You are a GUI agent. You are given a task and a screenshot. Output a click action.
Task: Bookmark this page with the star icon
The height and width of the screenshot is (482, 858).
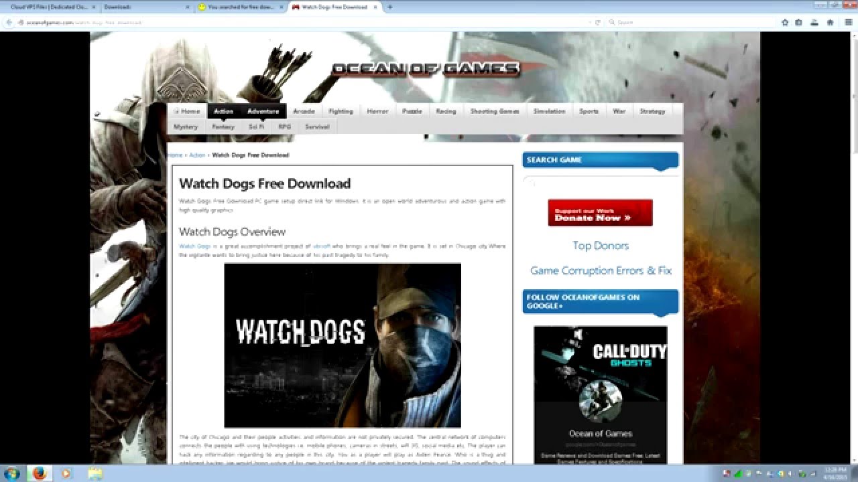point(785,22)
